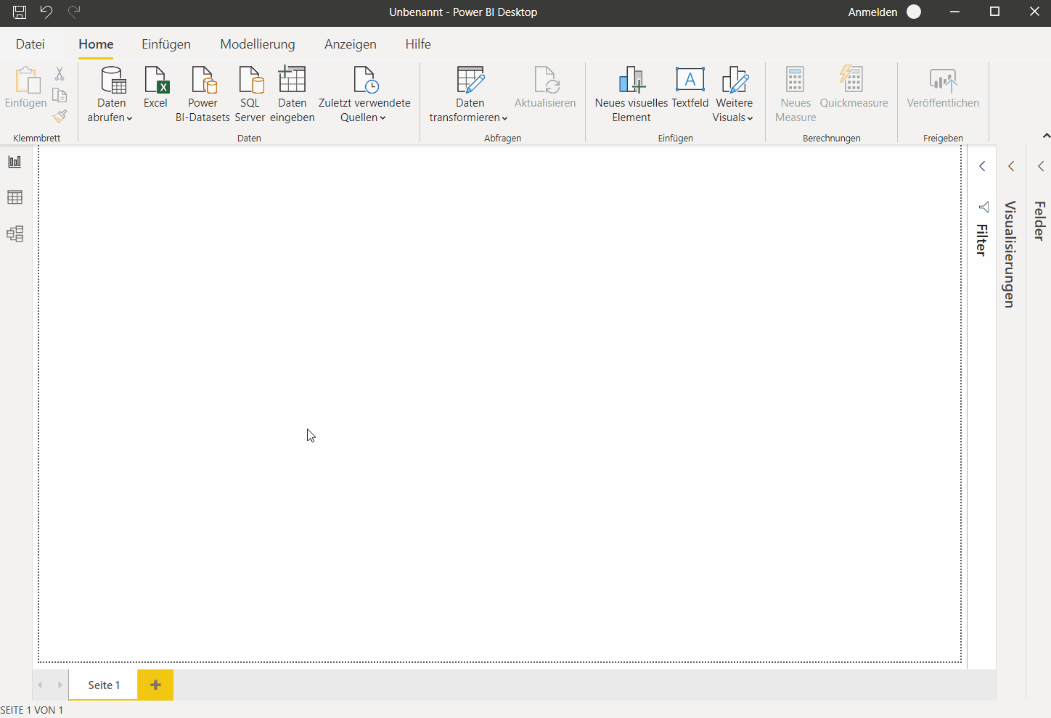Click the user avatar circle
Image resolution: width=1051 pixels, height=718 pixels.
click(914, 12)
